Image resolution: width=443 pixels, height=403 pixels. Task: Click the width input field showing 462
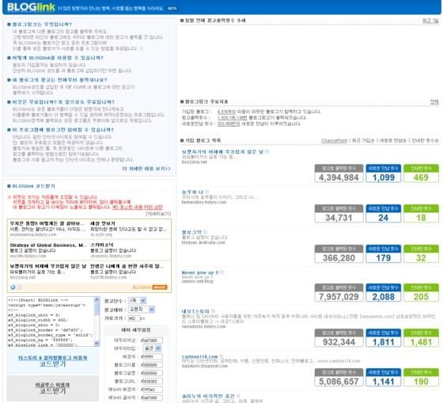tap(134, 318)
